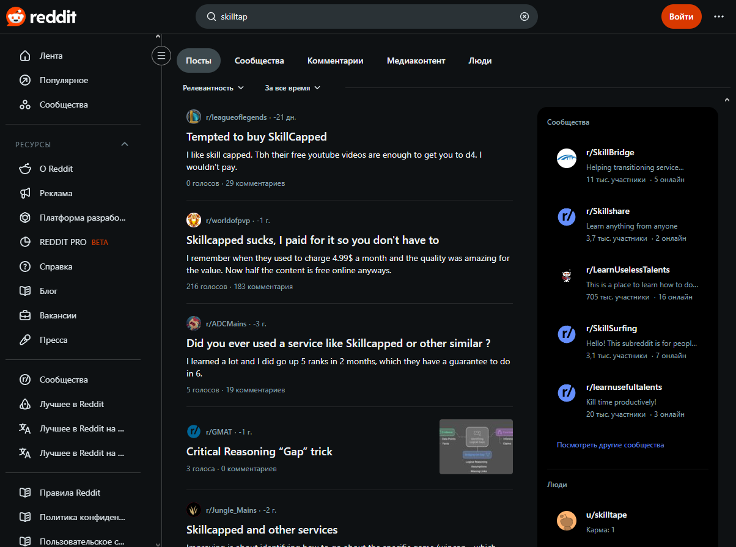
Task: Collapse sidebar with the hamburger toggle button
Action: 161,56
